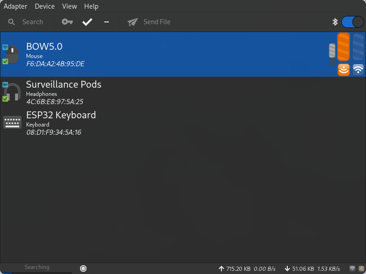Open the Adapter menu
The height and width of the screenshot is (274, 366).
pyautogui.click(x=16, y=6)
